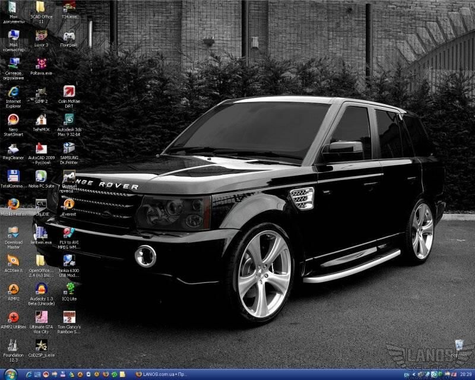The width and height of the screenshot is (475, 380).
Task: Open the Internet Explorer desktop shortcut
Action: tap(13, 97)
